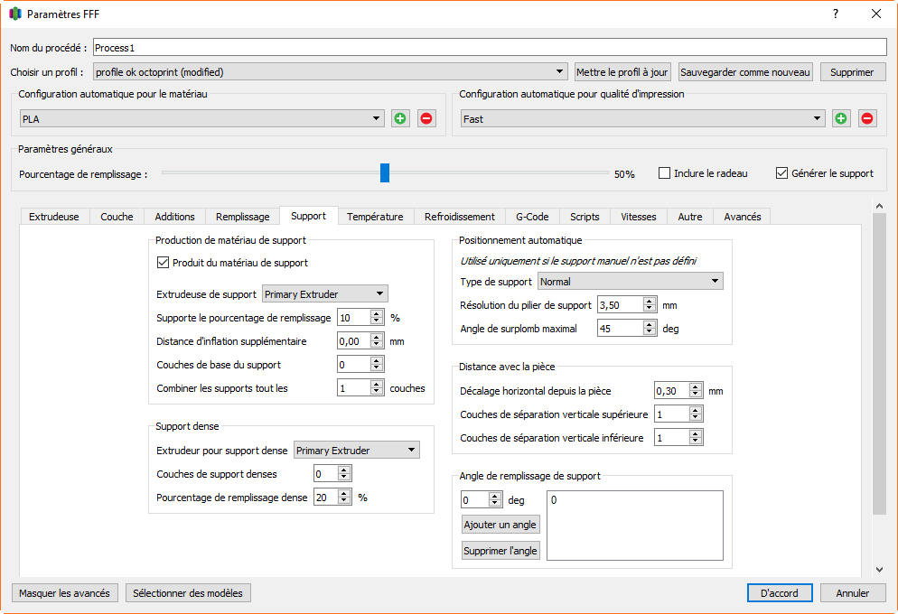This screenshot has width=898, height=614.
Task: Click the Nom du procédé text field
Action: pos(490,47)
